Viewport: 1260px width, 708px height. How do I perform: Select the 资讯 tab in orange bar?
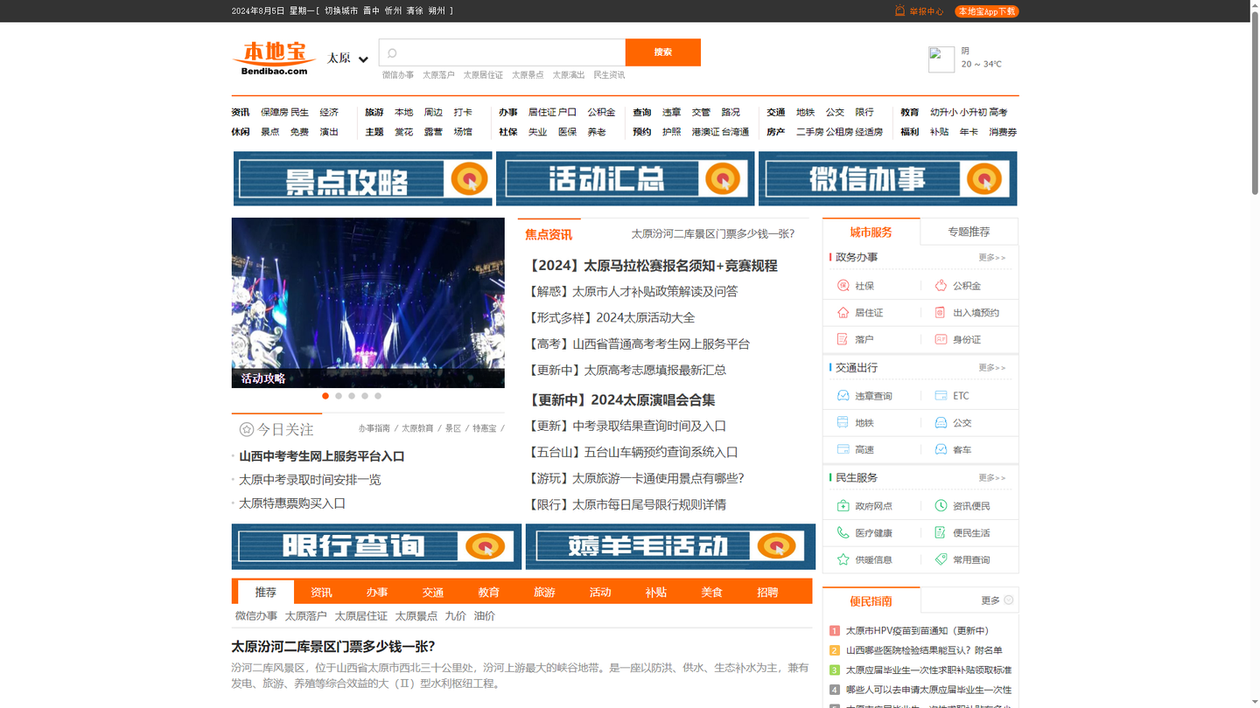click(x=321, y=592)
